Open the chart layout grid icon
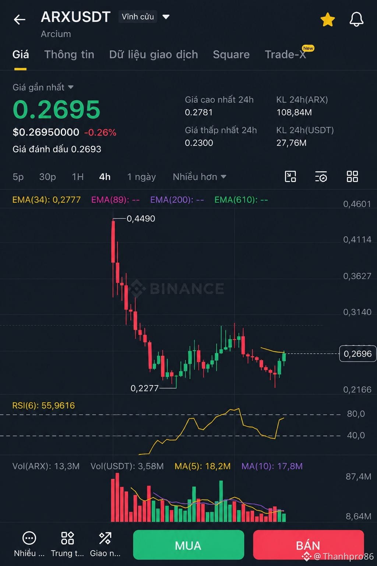Viewport: 377px width, 566px height. tap(352, 177)
